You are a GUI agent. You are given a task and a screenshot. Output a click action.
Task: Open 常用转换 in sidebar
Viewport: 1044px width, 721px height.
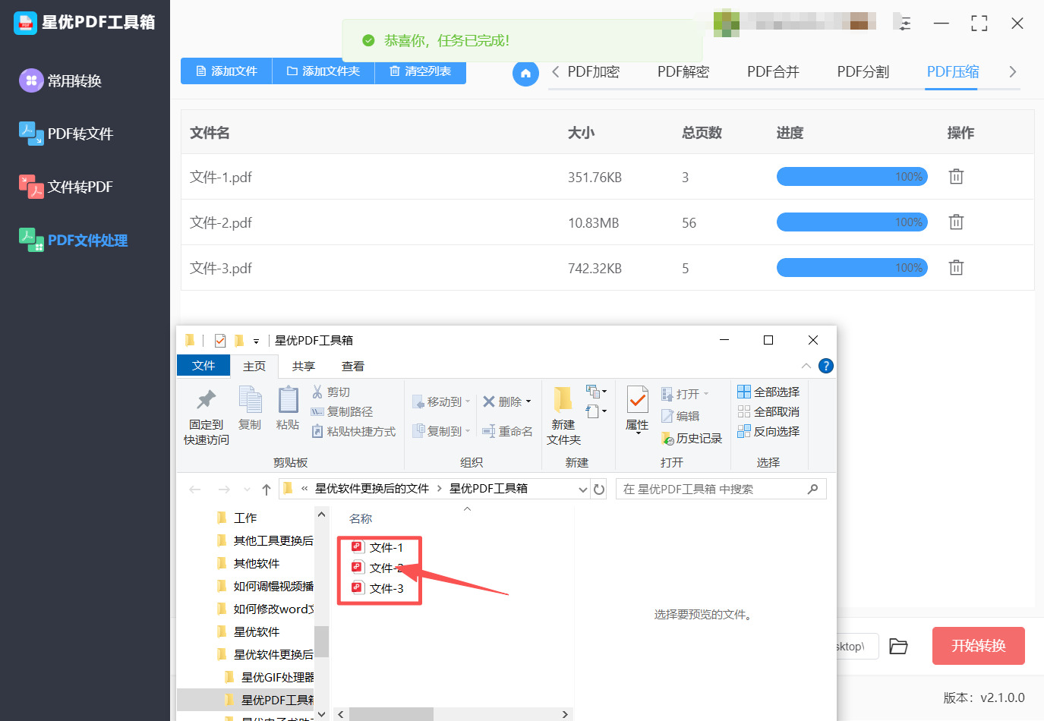[61, 80]
